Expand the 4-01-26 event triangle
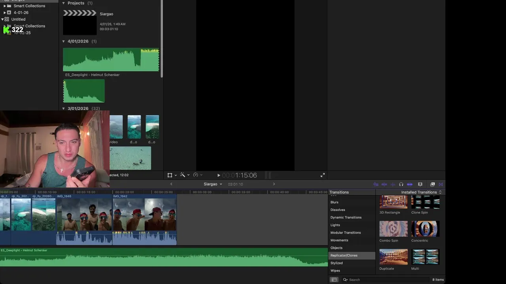This screenshot has width=506, height=284. coord(5,13)
